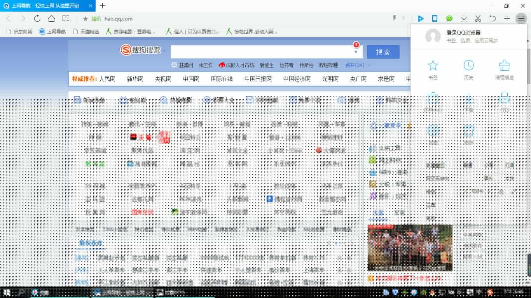Open 央广网 link
531x298 pixels.
[x=358, y=79]
